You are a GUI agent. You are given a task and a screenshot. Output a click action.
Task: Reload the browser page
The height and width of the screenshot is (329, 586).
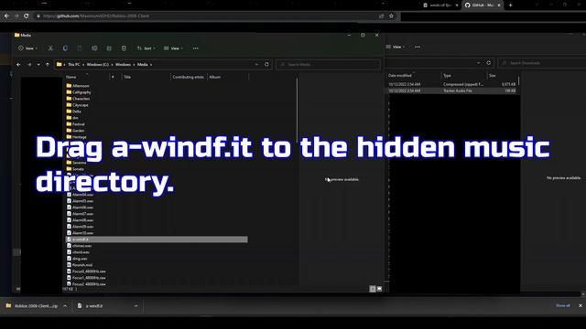point(27,16)
